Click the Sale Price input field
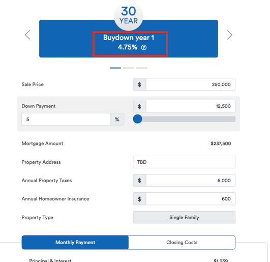This screenshot has width=270, height=262. [191, 84]
